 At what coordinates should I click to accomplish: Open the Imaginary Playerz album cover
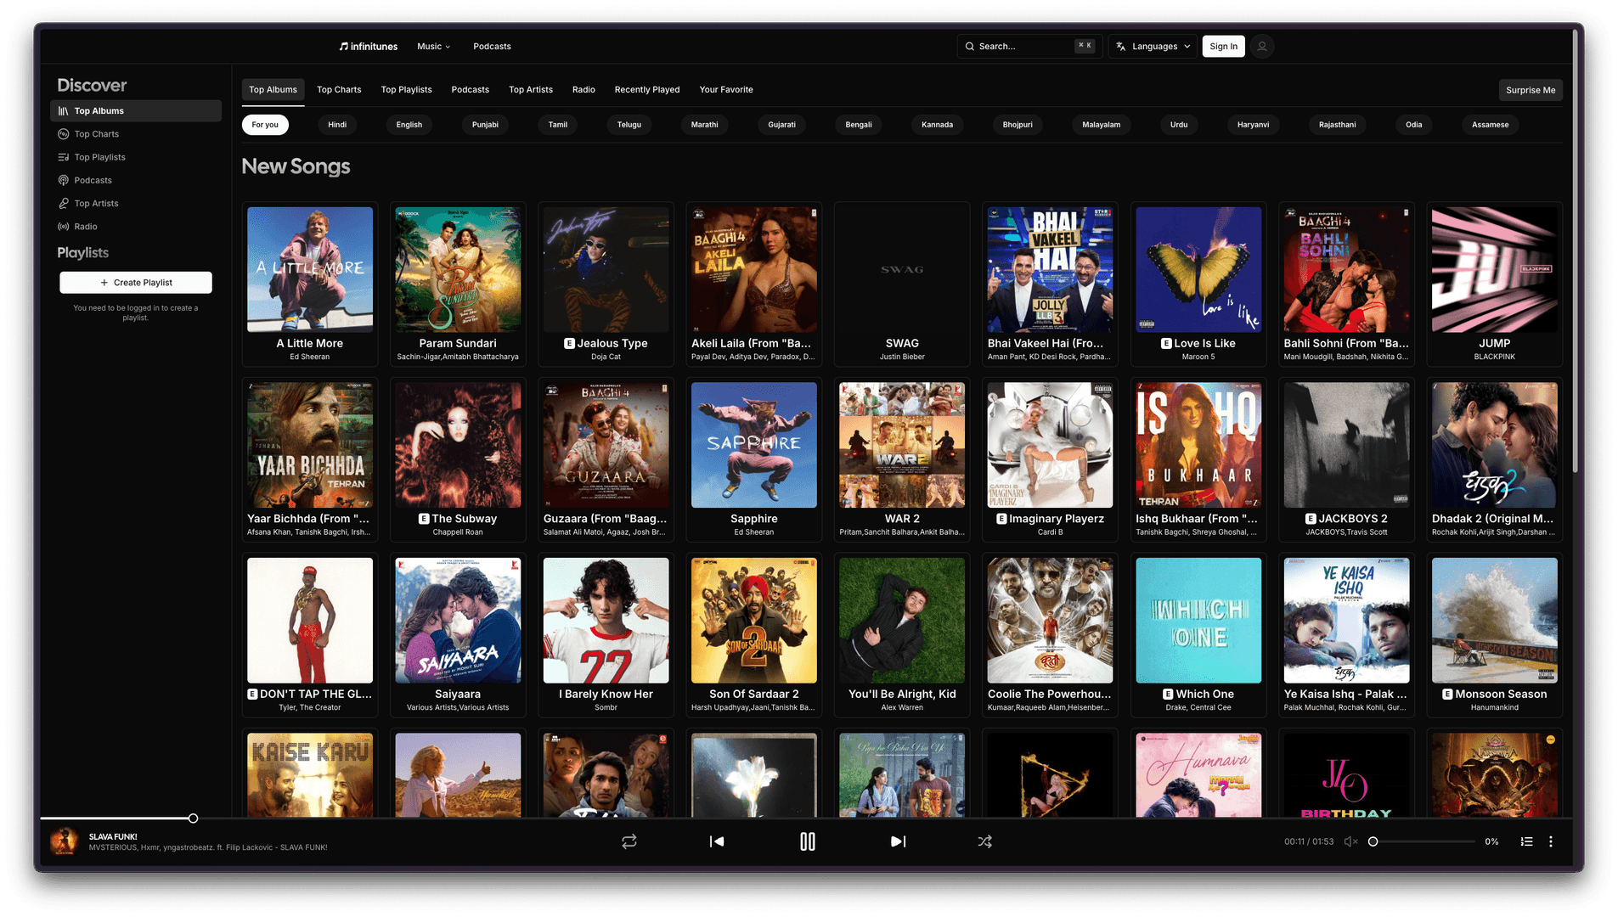point(1050,445)
